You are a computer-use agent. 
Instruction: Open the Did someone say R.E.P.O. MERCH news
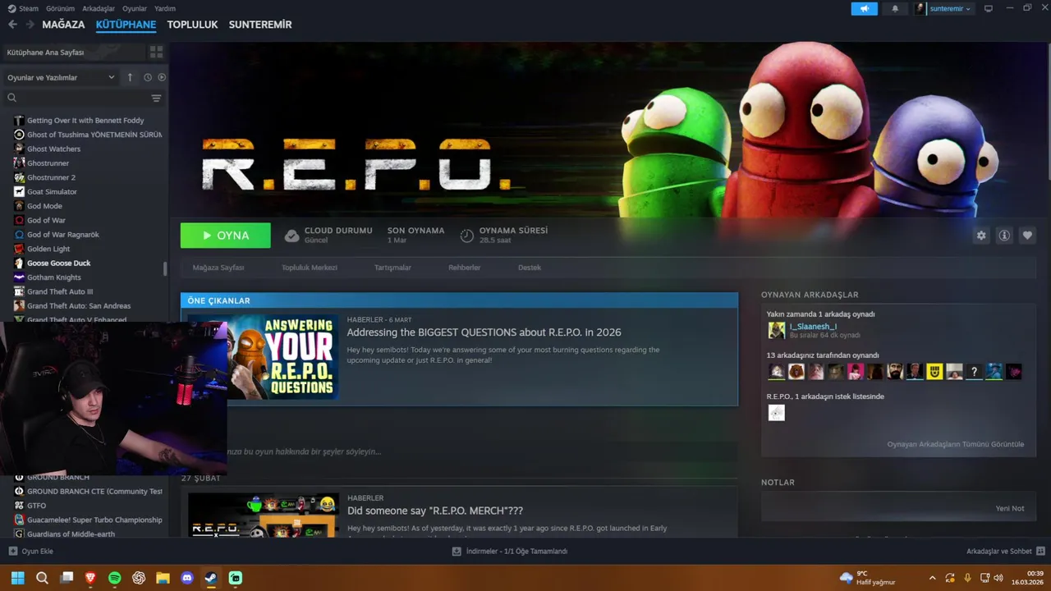(x=435, y=511)
